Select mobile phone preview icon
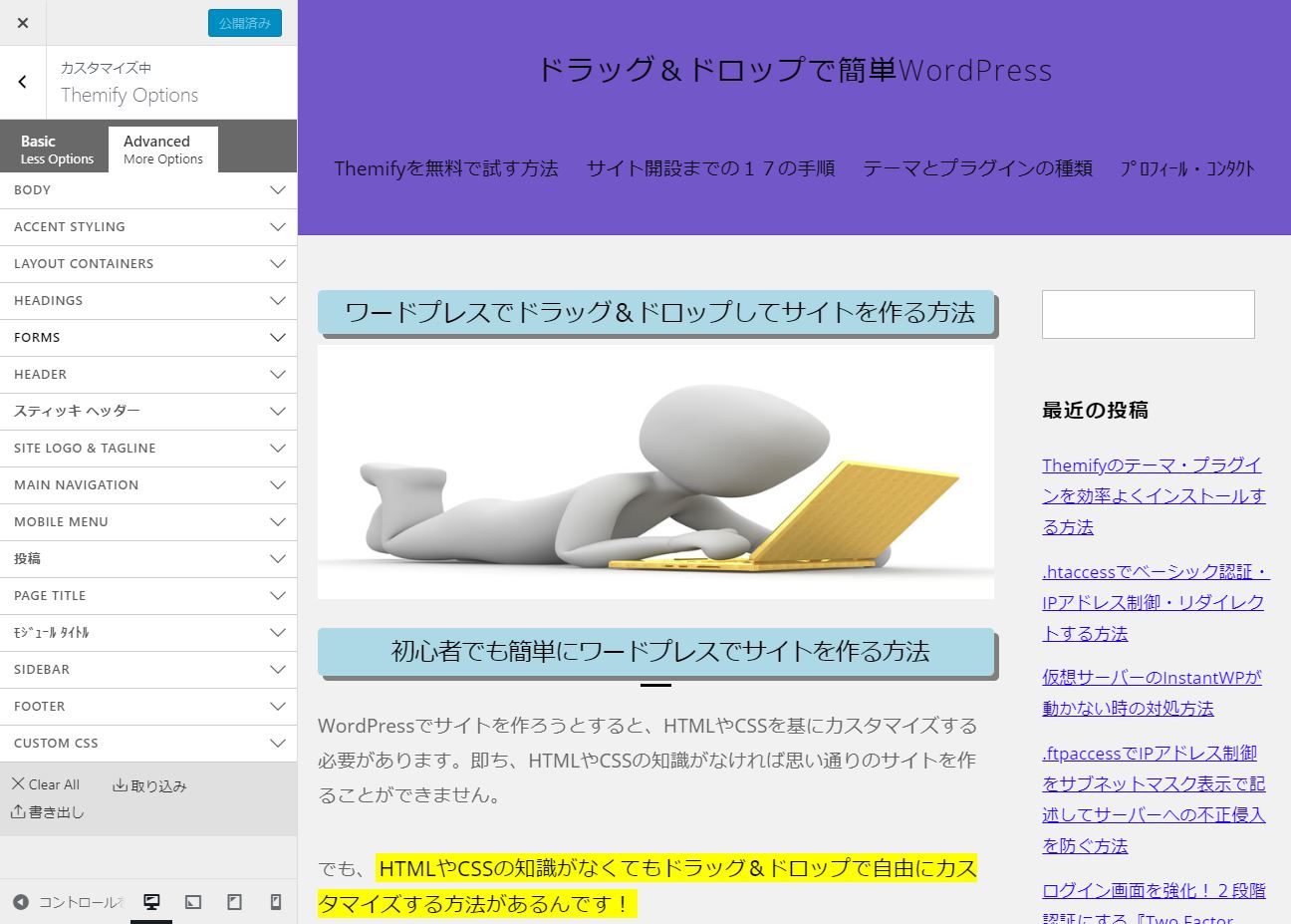This screenshot has width=1291, height=924. tap(276, 902)
